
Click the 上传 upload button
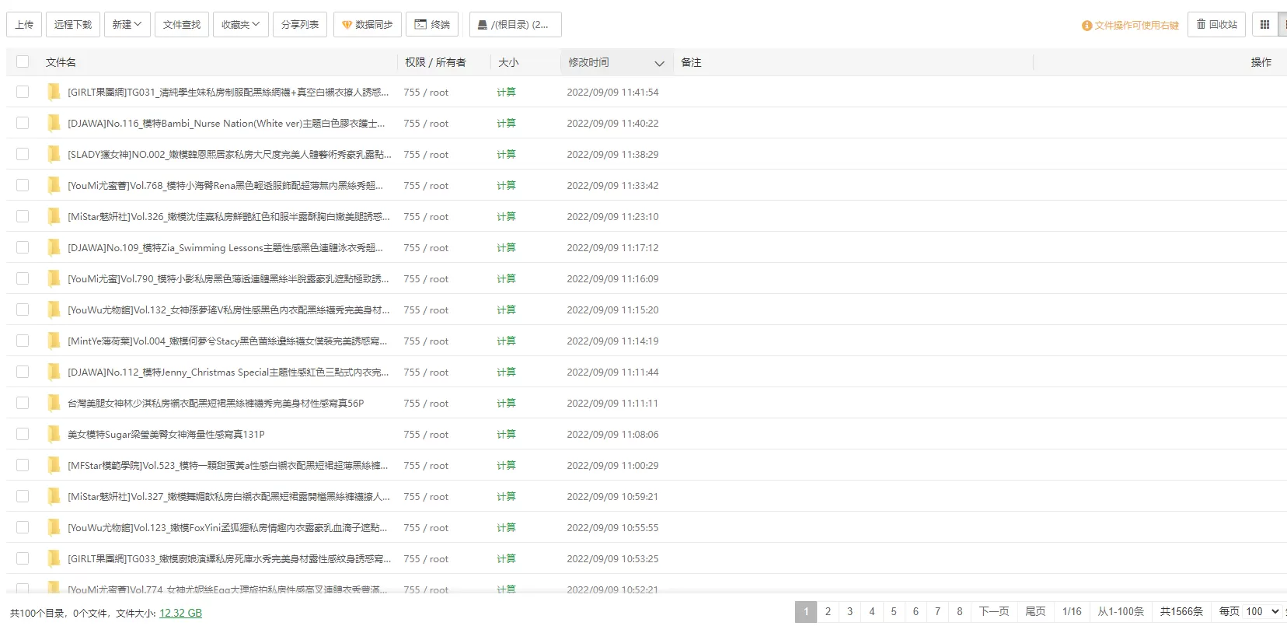click(x=24, y=25)
